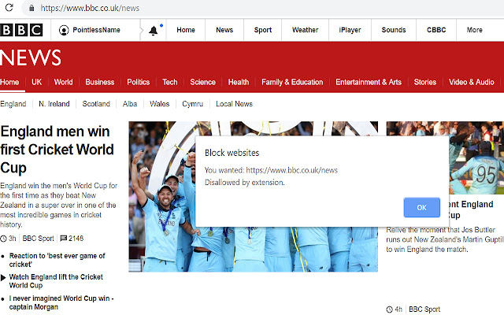This screenshot has height=315, width=504.
Task: Open the notifications bell icon
Action: pyautogui.click(x=154, y=30)
